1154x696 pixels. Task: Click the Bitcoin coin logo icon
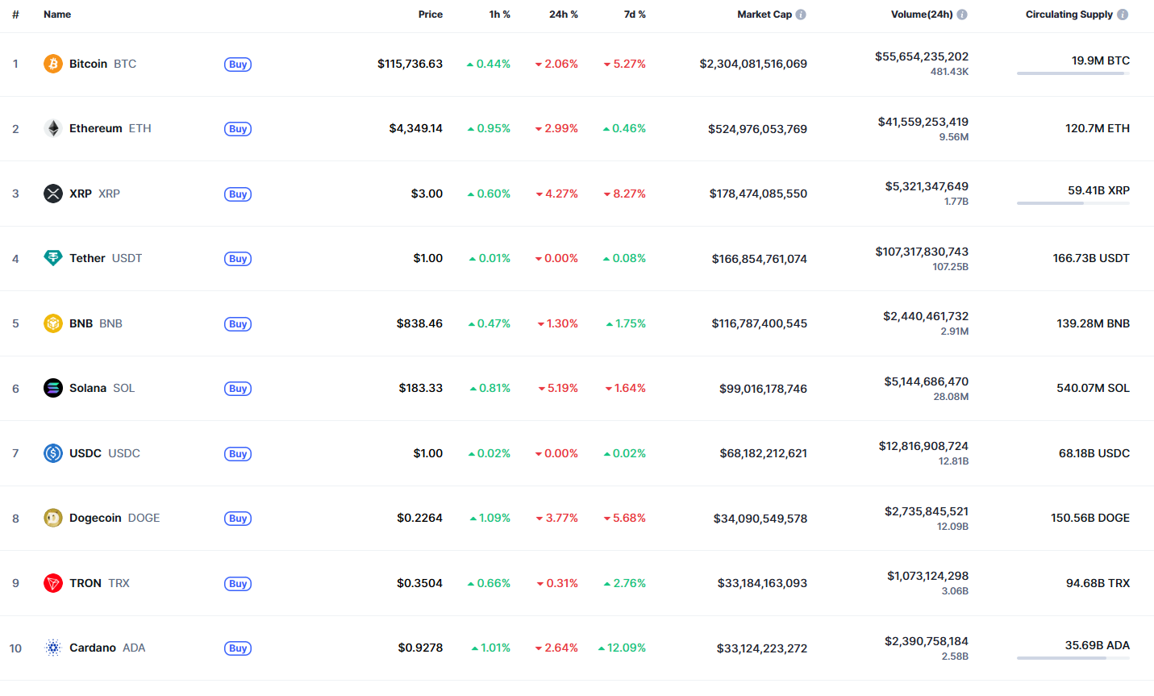(53, 64)
